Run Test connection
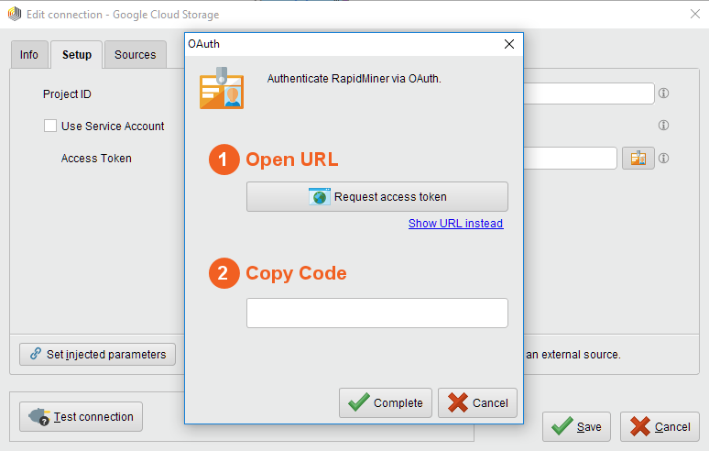This screenshot has width=709, height=451. [x=82, y=417]
